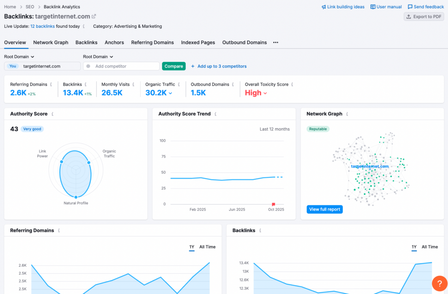Click info icon beside Backlinks chart title

260,231
